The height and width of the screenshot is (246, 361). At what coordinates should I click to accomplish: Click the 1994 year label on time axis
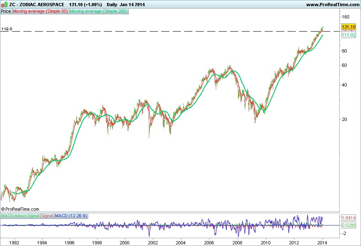[42, 243]
